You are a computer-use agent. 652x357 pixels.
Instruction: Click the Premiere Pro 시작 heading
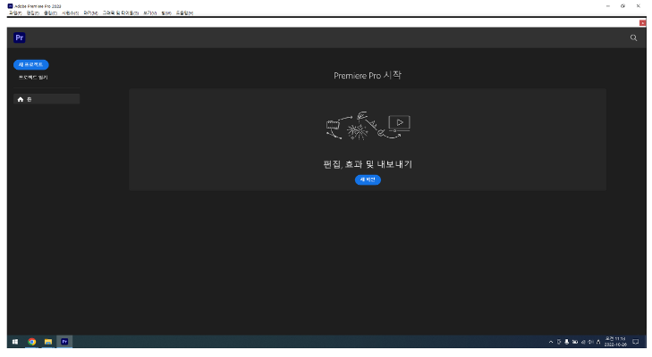pyautogui.click(x=368, y=76)
